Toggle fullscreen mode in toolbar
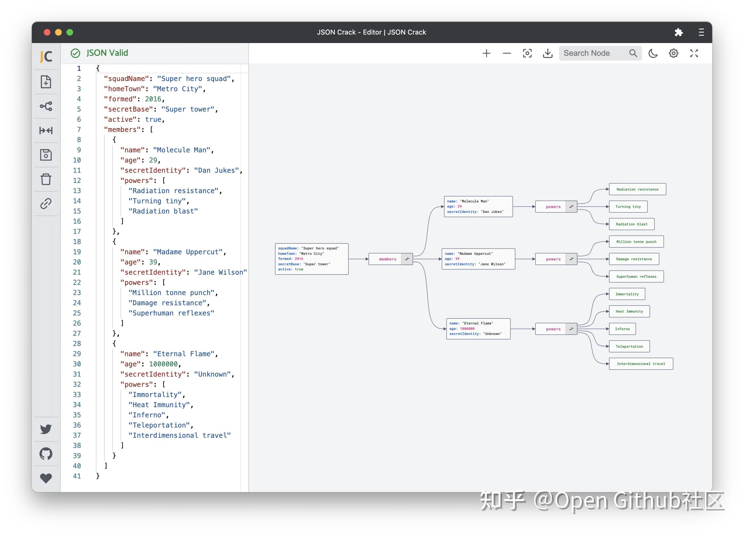The width and height of the screenshot is (744, 534). tap(694, 53)
